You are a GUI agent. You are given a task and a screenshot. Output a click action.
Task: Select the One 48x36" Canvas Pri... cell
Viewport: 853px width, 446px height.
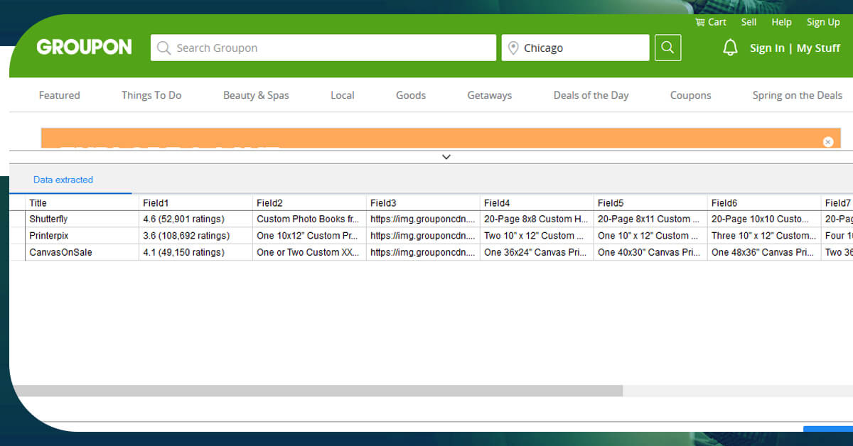pyautogui.click(x=764, y=252)
